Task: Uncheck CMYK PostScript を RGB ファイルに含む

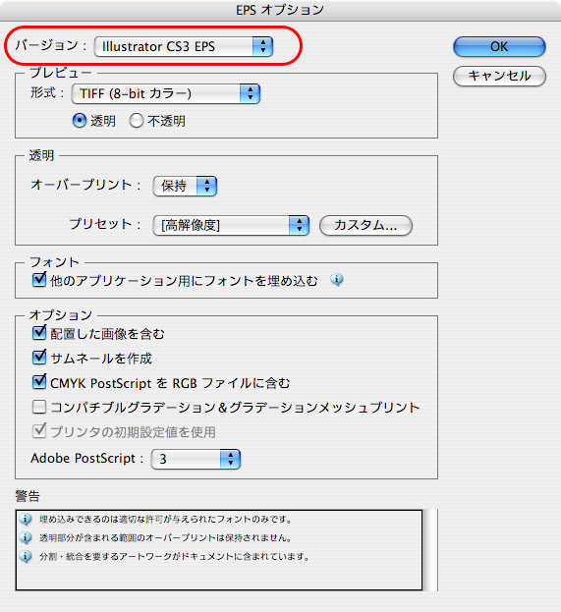Action: pyautogui.click(x=39, y=382)
